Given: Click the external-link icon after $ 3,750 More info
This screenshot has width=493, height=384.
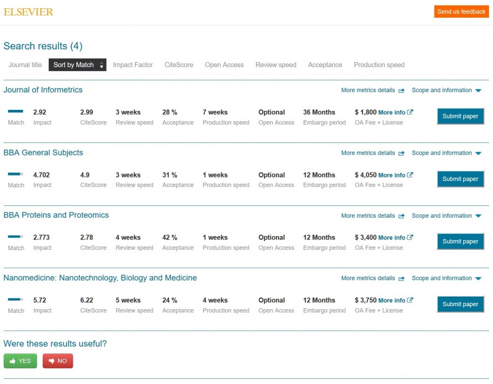Looking at the screenshot, I should click(x=410, y=300).
